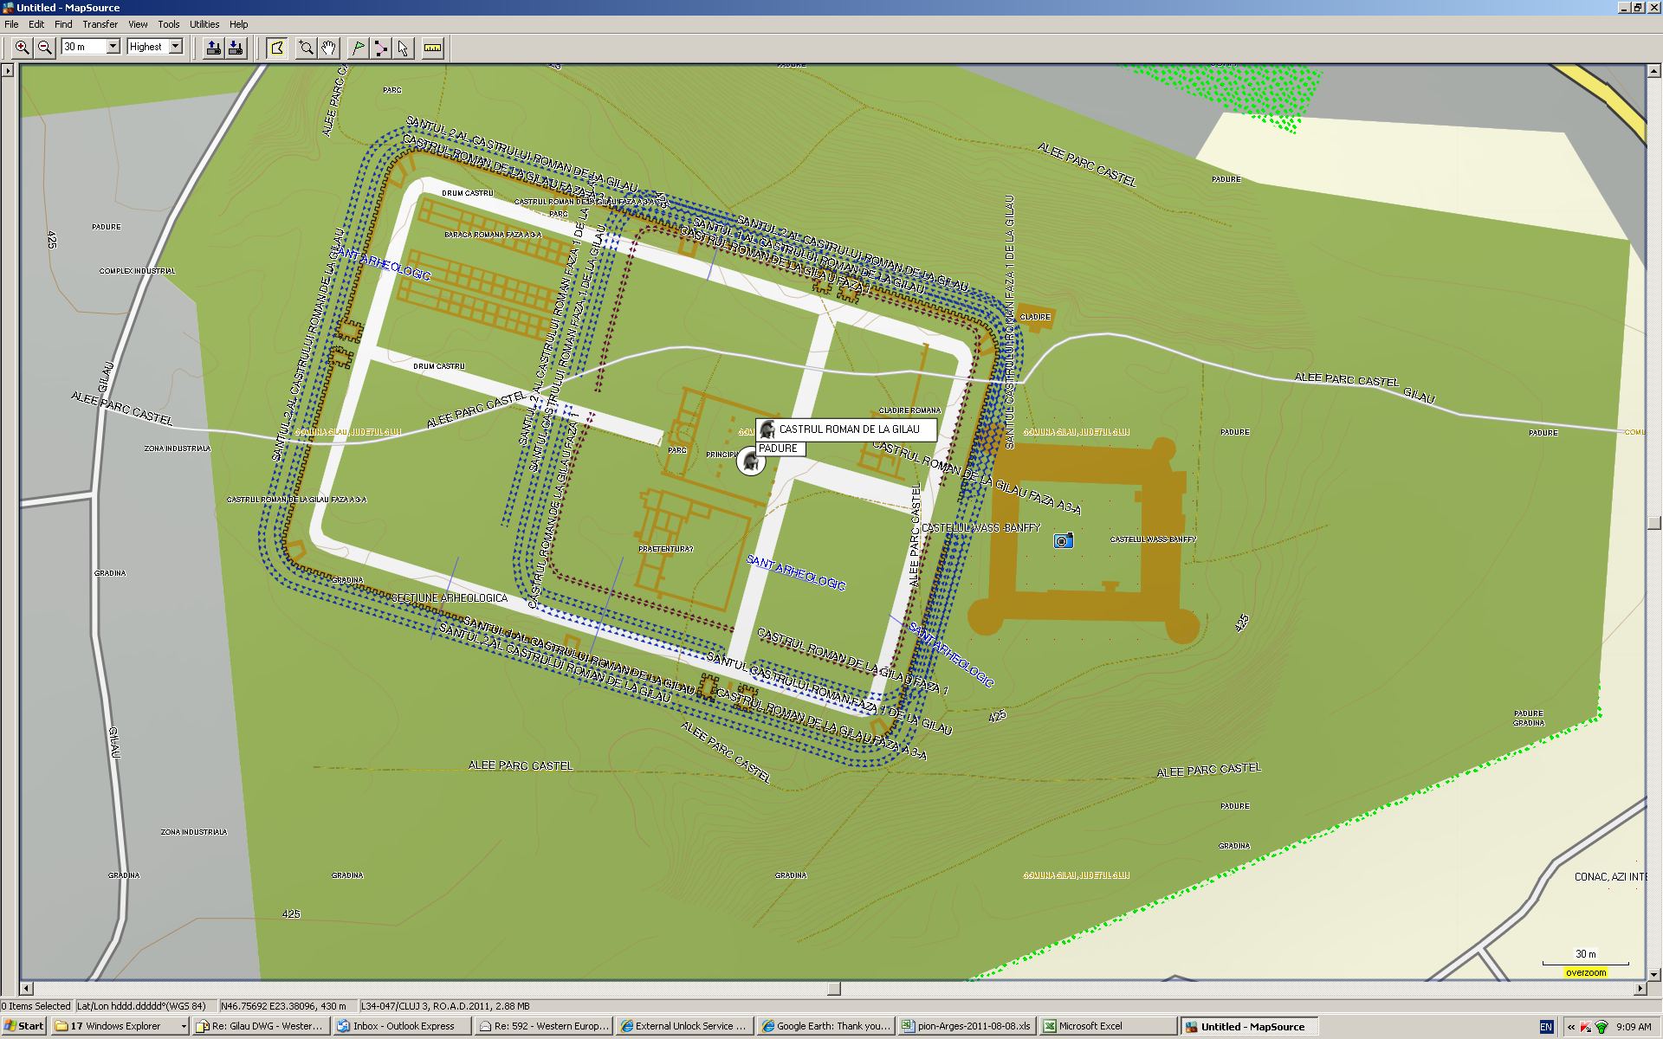This screenshot has width=1663, height=1039.
Task: Click the CASTRUL ROMAN DE LA GILAU tooltip
Action: (846, 429)
